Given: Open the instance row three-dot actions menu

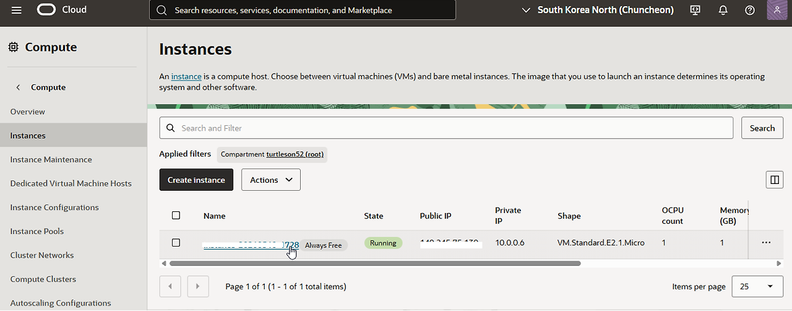Looking at the screenshot, I should coord(766,243).
